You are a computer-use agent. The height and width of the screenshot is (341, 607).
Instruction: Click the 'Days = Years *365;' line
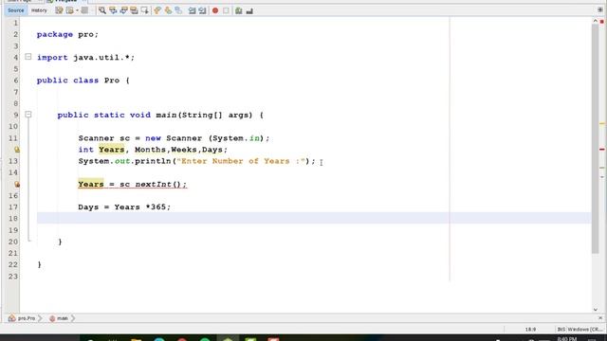pos(124,206)
